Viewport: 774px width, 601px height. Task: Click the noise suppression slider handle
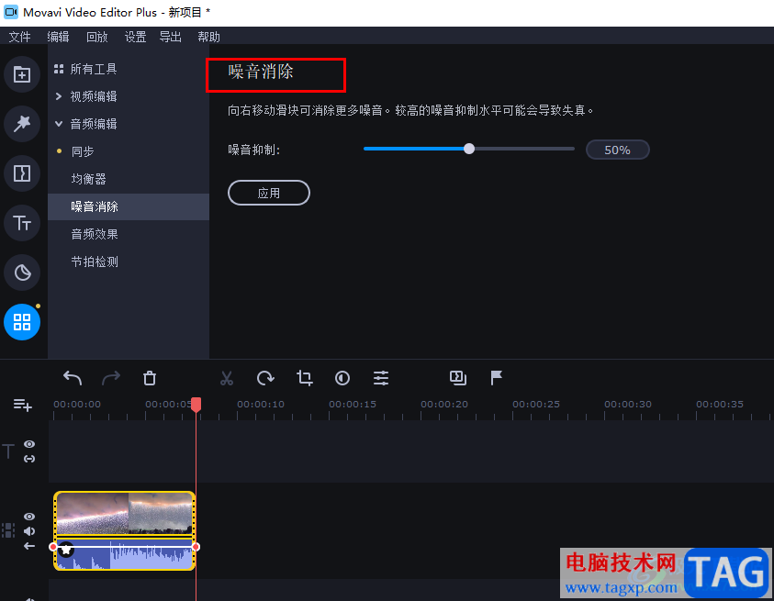(x=469, y=149)
